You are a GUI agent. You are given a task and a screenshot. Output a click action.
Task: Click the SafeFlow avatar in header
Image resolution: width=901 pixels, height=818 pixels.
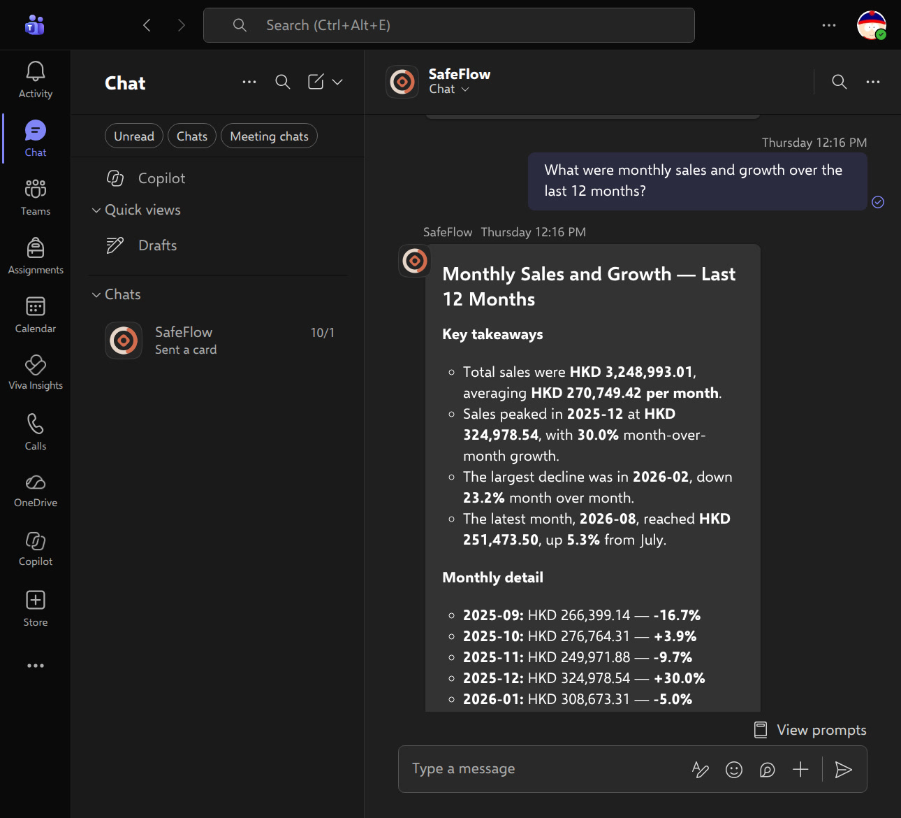click(402, 82)
